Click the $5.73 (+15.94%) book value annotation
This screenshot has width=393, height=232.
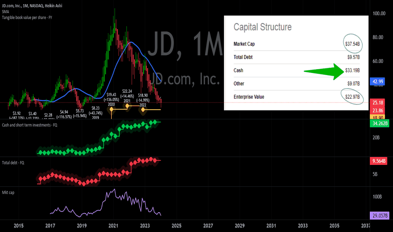coord(80,113)
